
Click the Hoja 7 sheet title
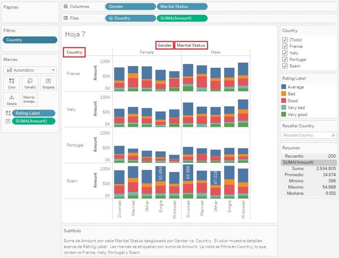click(75, 34)
